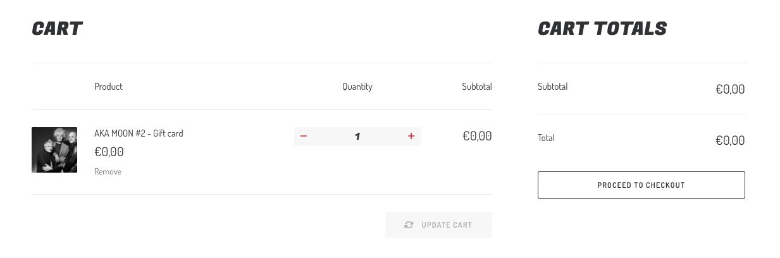Click the Subtotal label in Cart Totals
Screen dimensions: 780x258
tap(552, 87)
